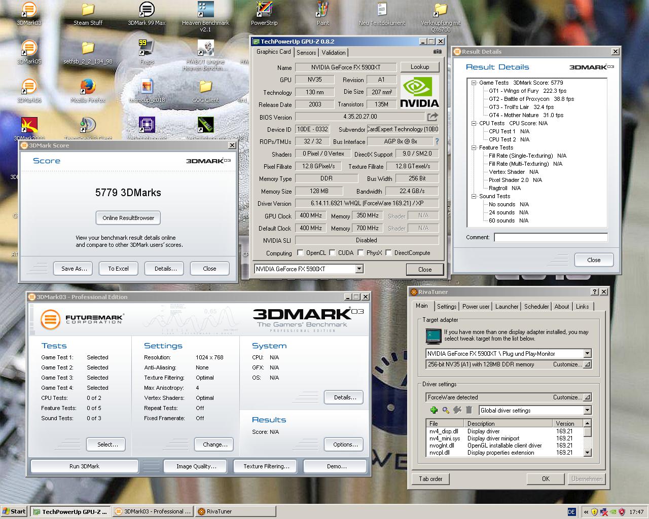Screen dimensions: 649x519
Task: Click Run 3DMark button
Action: [x=85, y=466]
